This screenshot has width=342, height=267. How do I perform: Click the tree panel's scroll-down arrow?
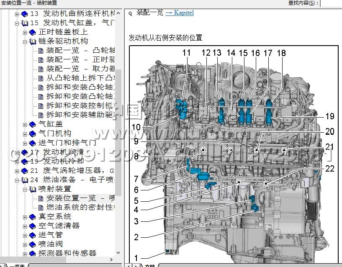pos(118,253)
